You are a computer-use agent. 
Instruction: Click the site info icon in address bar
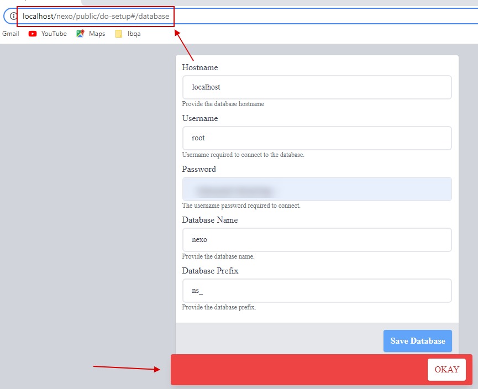coord(13,16)
